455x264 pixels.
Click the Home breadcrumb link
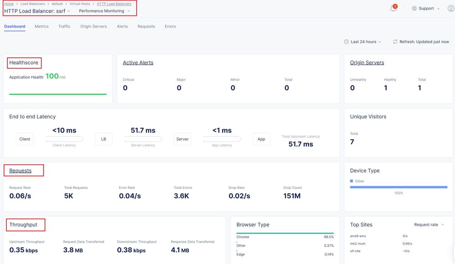pos(9,4)
